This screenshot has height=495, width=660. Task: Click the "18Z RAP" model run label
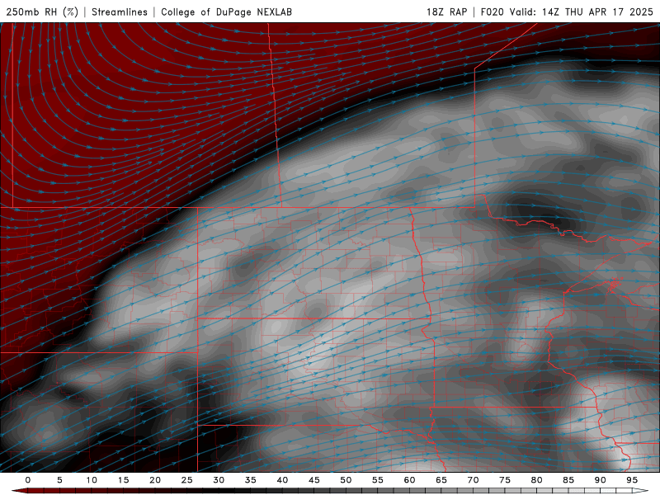point(446,12)
